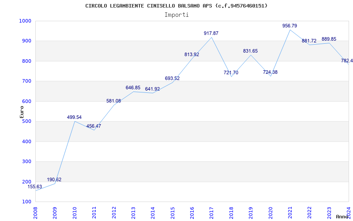This screenshot has height=221, width=353.
Task: Select the 600 Euro axis tick label
Action: click(26, 101)
